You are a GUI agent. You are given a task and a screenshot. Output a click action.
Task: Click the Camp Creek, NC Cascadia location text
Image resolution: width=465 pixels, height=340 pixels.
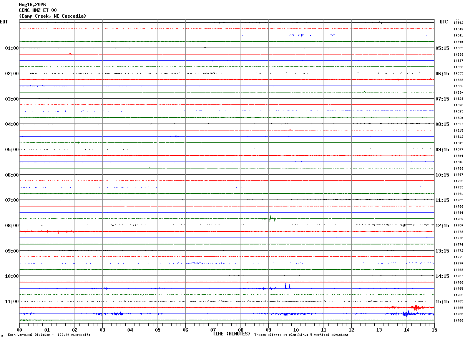53,16
